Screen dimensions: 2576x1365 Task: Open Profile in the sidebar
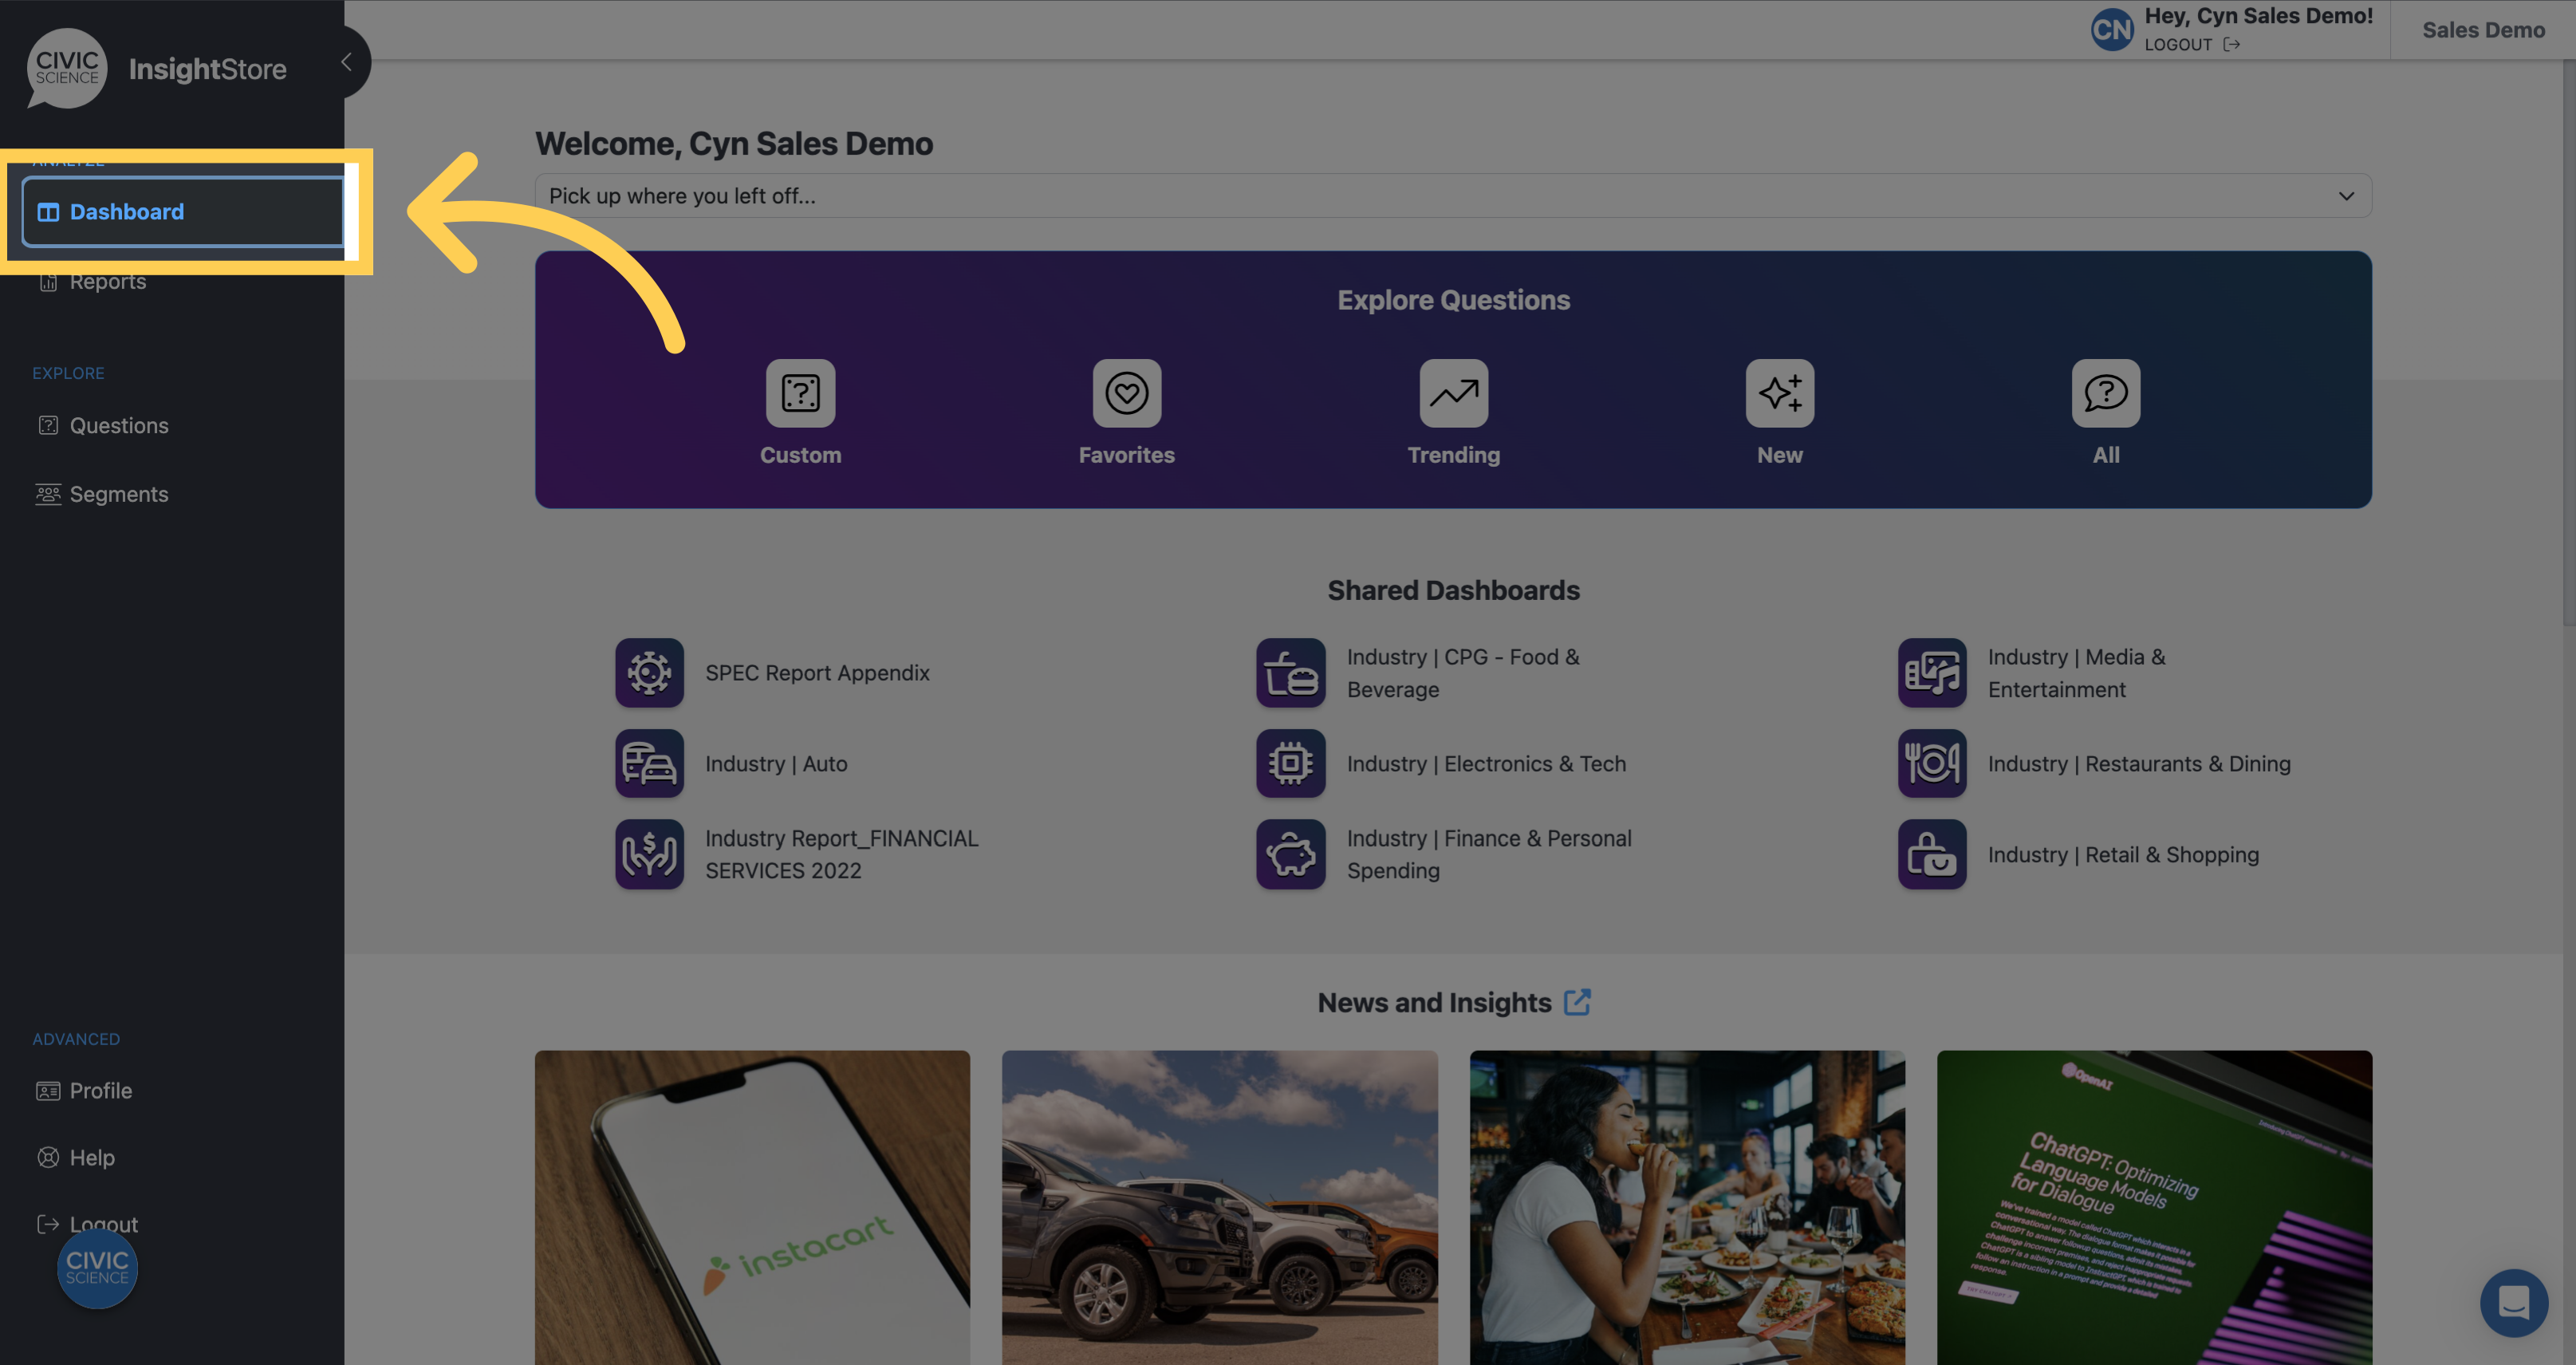tap(84, 1091)
